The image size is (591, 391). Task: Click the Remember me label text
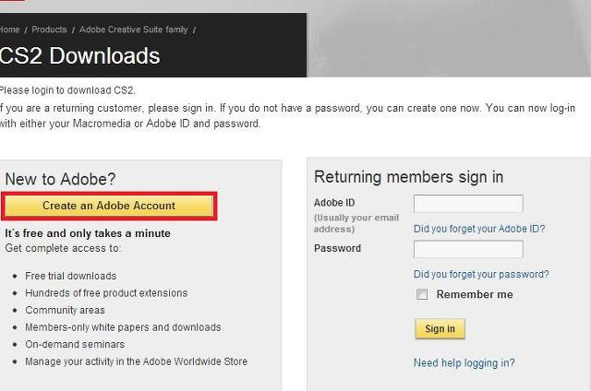(475, 294)
